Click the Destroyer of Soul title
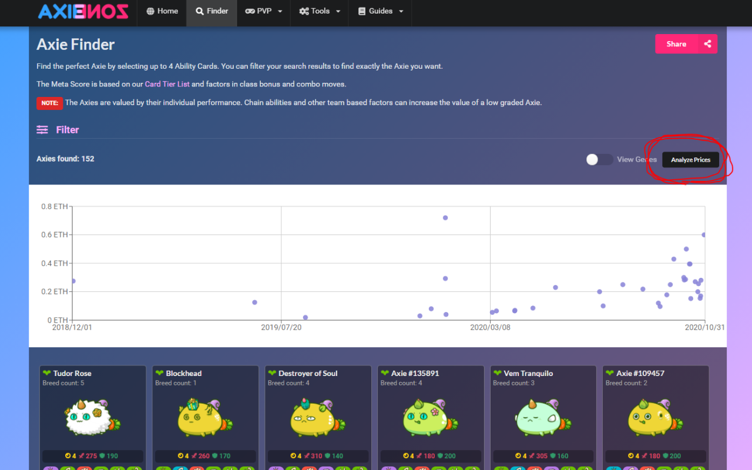The height and width of the screenshot is (470, 752). pos(308,373)
